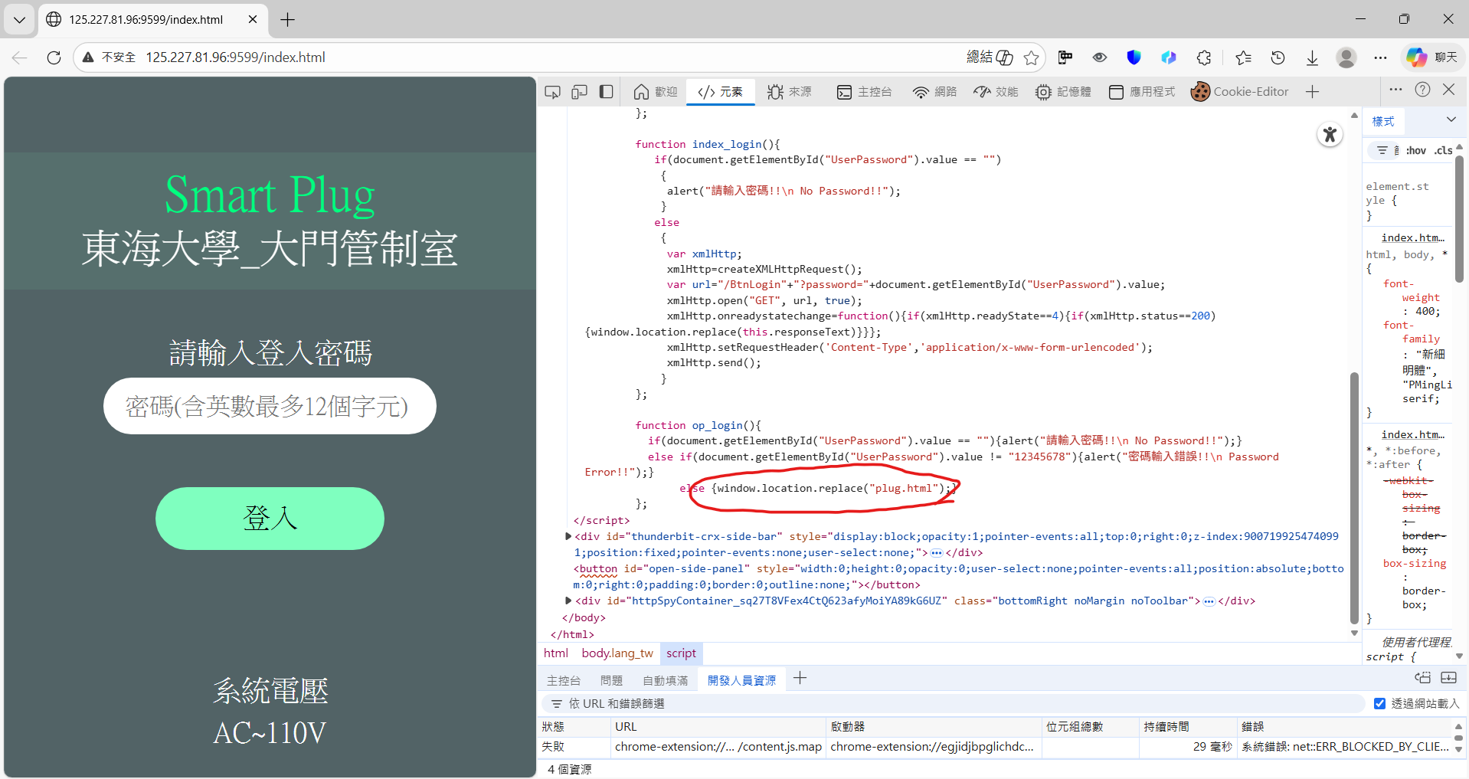Close the index.html browser tab
1469x779 pixels.
pyautogui.click(x=253, y=19)
